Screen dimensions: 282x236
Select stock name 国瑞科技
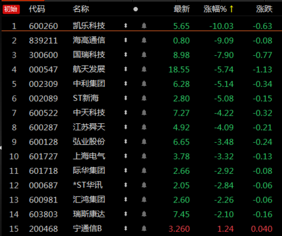click(89, 55)
